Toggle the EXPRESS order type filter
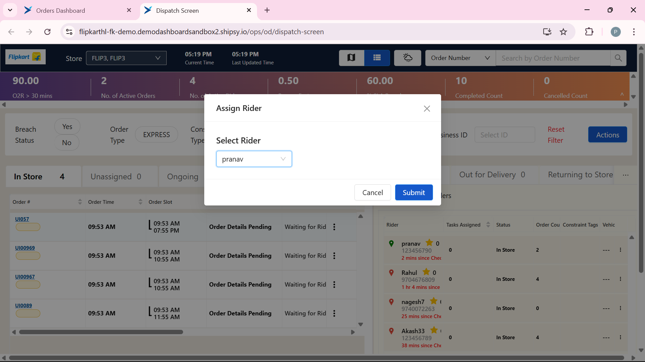Screen dimensions: 645x362 tap(157, 134)
